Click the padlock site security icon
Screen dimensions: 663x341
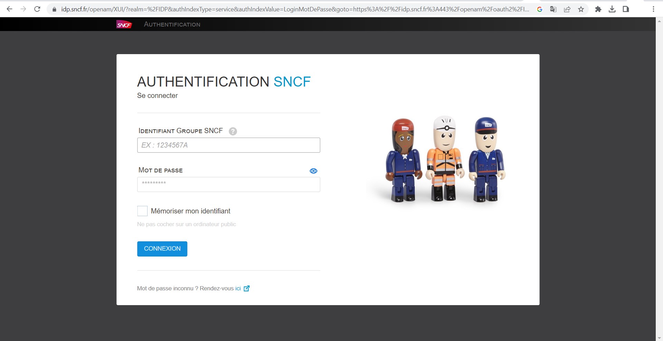click(x=54, y=10)
